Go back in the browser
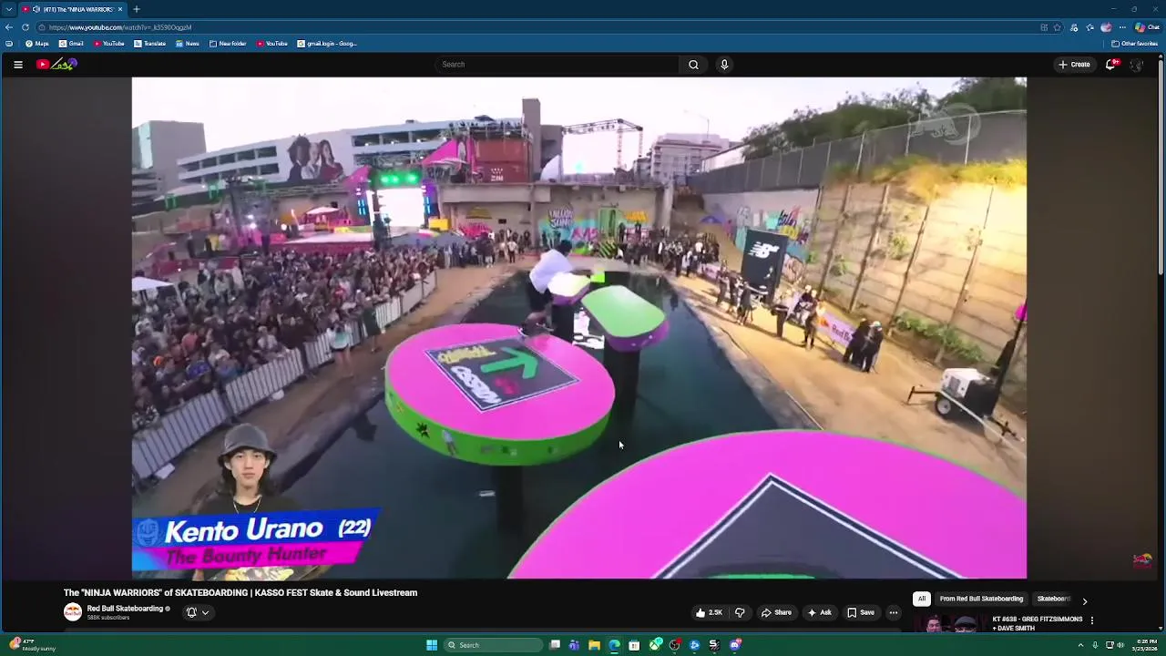Screen dimensions: 1166x656 pos(9,27)
